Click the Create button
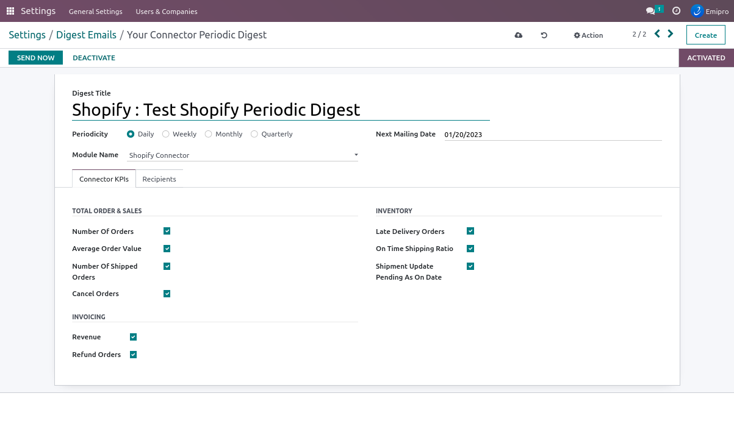Viewport: 734px width, 421px height. pyautogui.click(x=706, y=35)
